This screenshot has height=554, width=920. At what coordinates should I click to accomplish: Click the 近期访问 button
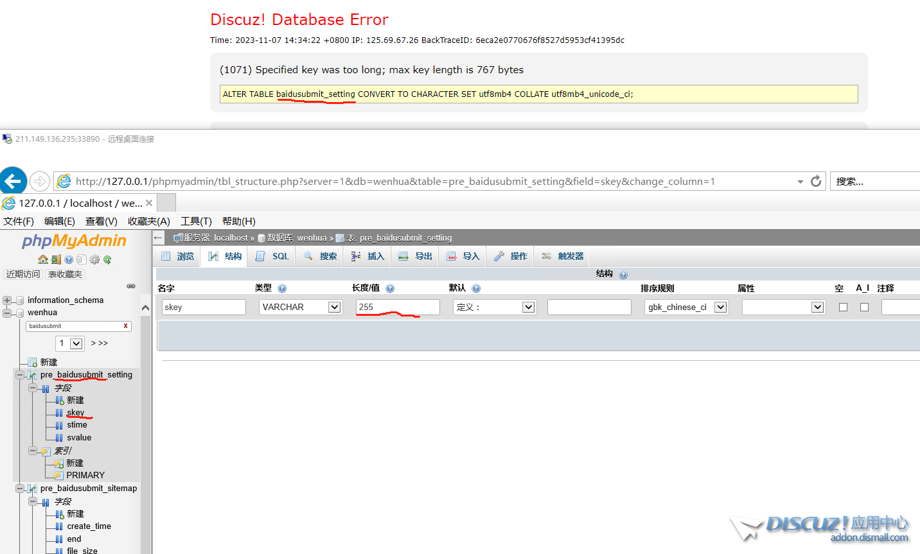(x=23, y=274)
